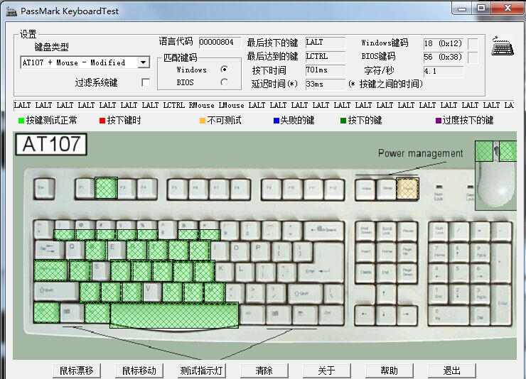Enable the 过滤系统键 checkbox
Screen dimensions: 526x379
point(146,82)
